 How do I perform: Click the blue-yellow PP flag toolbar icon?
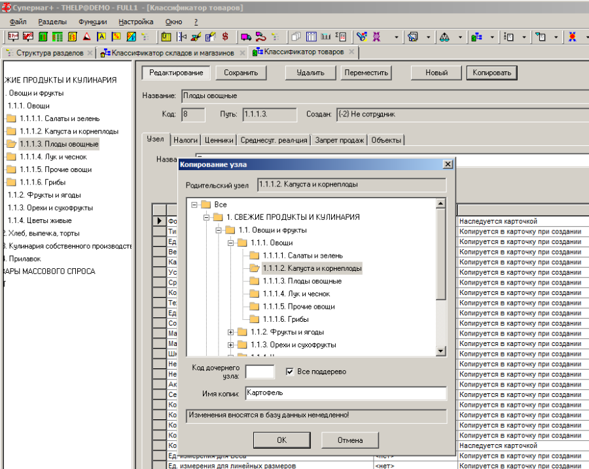tap(131, 37)
